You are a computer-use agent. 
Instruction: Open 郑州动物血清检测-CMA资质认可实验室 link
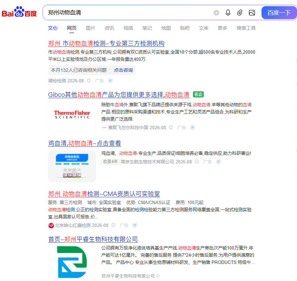[104, 194]
